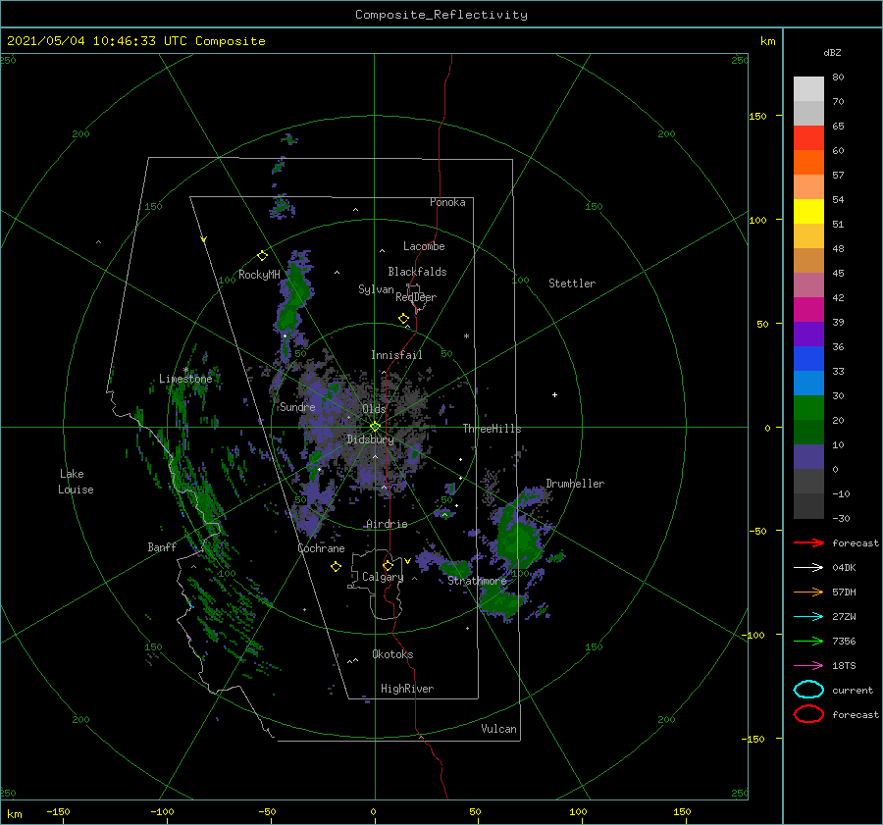
Task: Click the RedDeer city label
Action: (x=416, y=297)
